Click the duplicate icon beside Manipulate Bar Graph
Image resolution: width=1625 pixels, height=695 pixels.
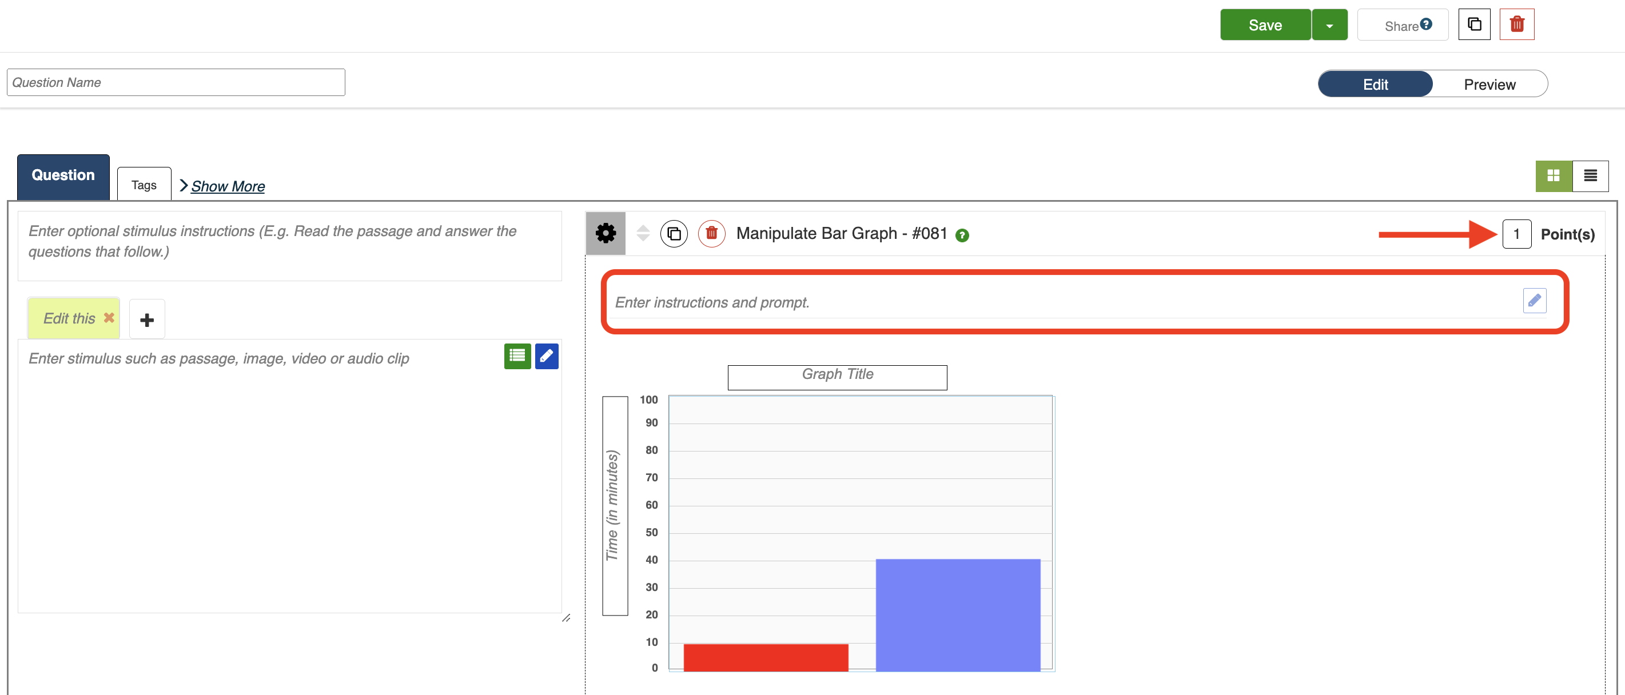tap(673, 234)
